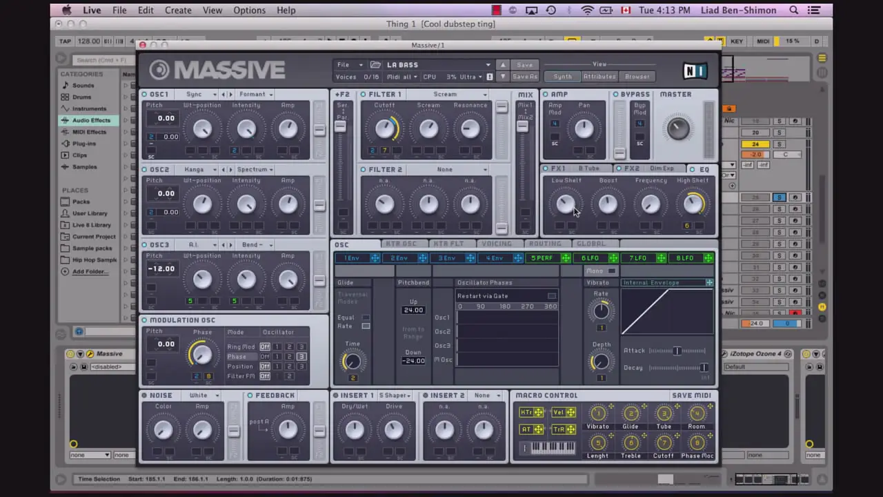883x497 pixels.
Task: Click macro knob 1 labeled Vibrato
Action: click(598, 413)
